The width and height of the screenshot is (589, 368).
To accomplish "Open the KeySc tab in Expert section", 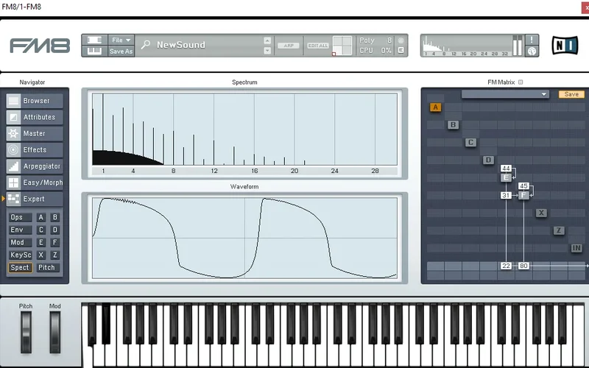I will pos(21,255).
